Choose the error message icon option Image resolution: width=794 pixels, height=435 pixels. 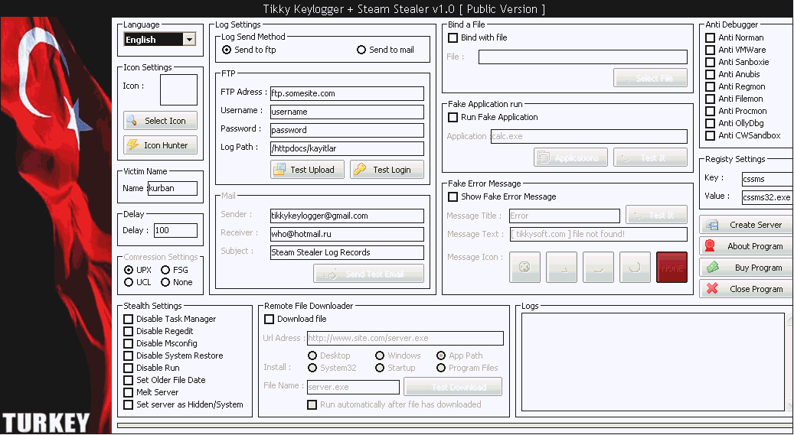pyautogui.click(x=524, y=268)
